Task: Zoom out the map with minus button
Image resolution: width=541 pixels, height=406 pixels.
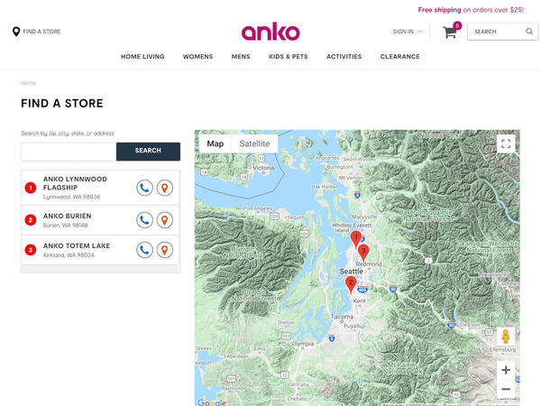Action: [x=506, y=389]
